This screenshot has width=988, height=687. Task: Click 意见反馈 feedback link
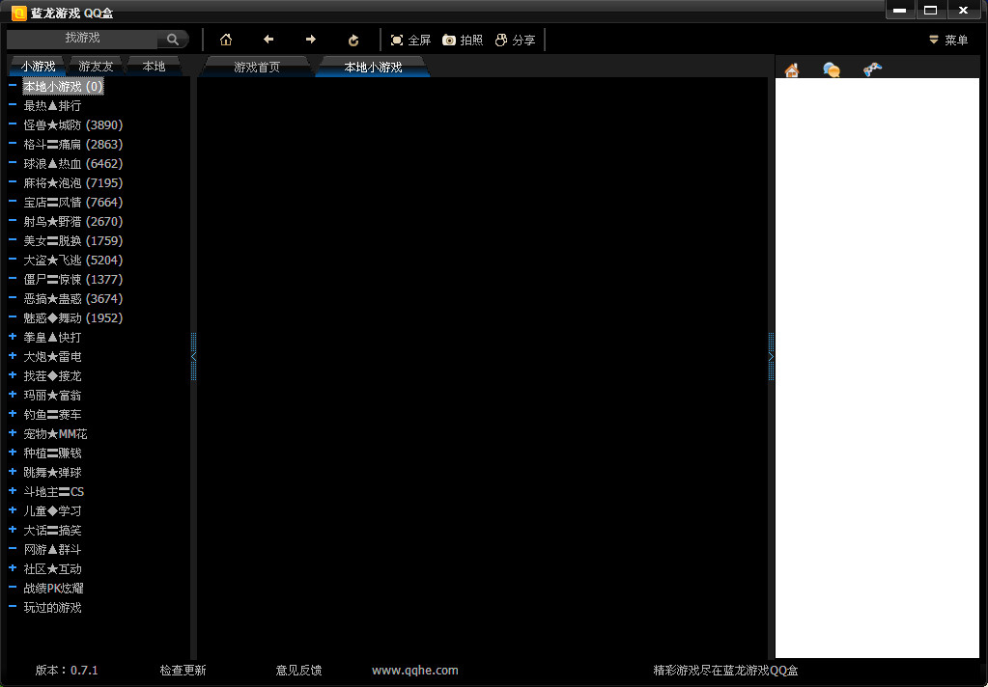[298, 671]
